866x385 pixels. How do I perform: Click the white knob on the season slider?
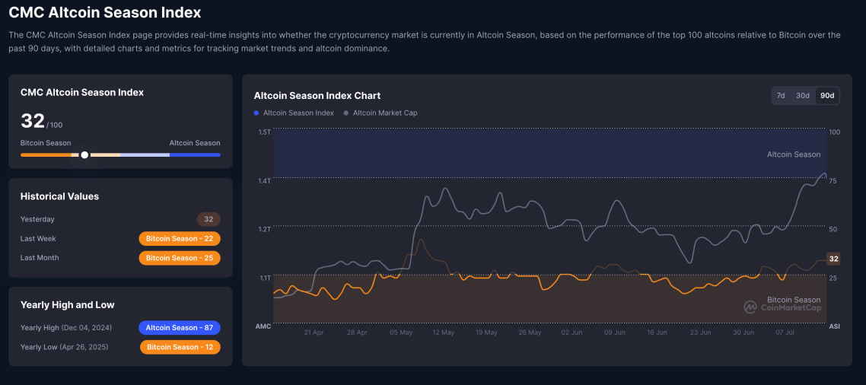pos(84,154)
